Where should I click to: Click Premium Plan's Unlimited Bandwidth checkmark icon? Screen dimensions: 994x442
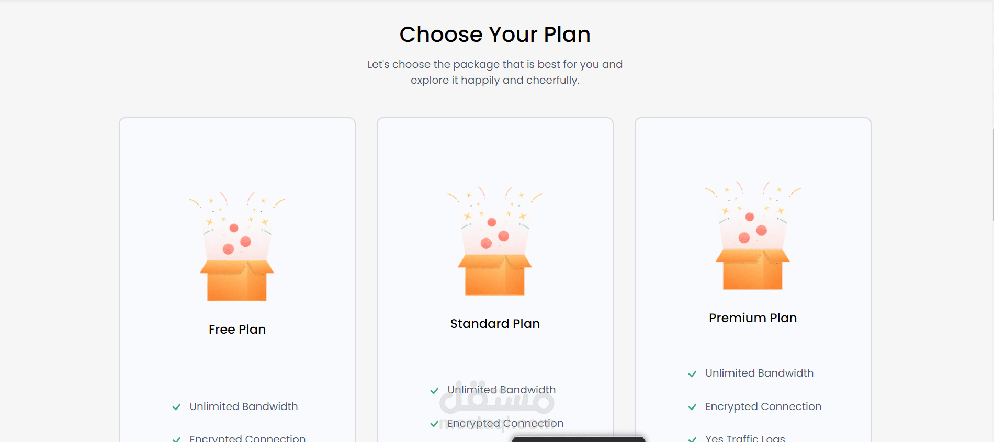tap(692, 373)
